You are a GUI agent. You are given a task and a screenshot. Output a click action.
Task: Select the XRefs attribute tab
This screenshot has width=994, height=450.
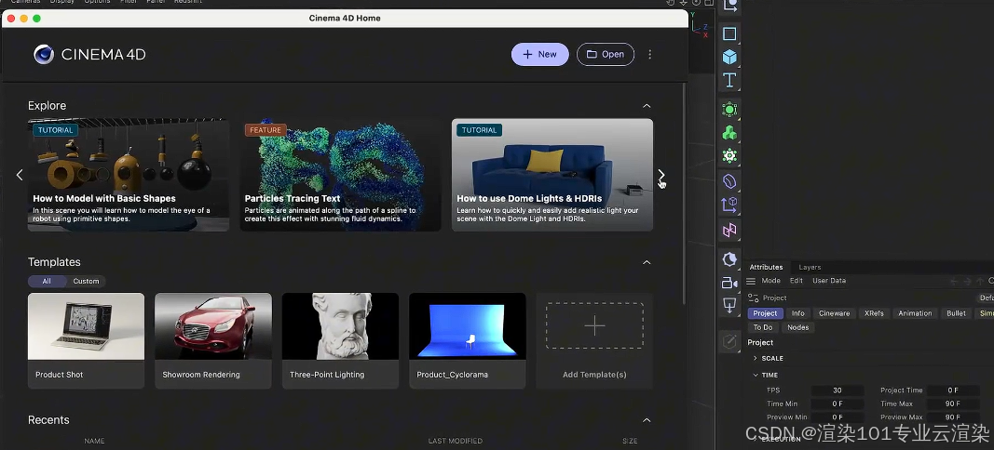[874, 313]
